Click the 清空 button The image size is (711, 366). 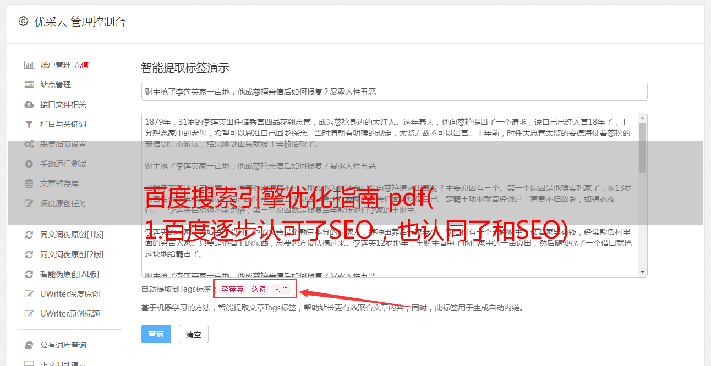pos(194,334)
